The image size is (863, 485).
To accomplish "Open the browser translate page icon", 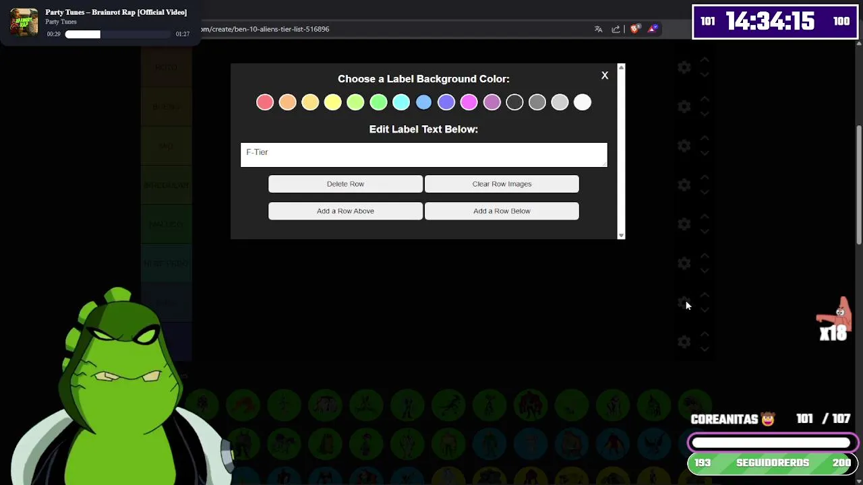I will [598, 29].
